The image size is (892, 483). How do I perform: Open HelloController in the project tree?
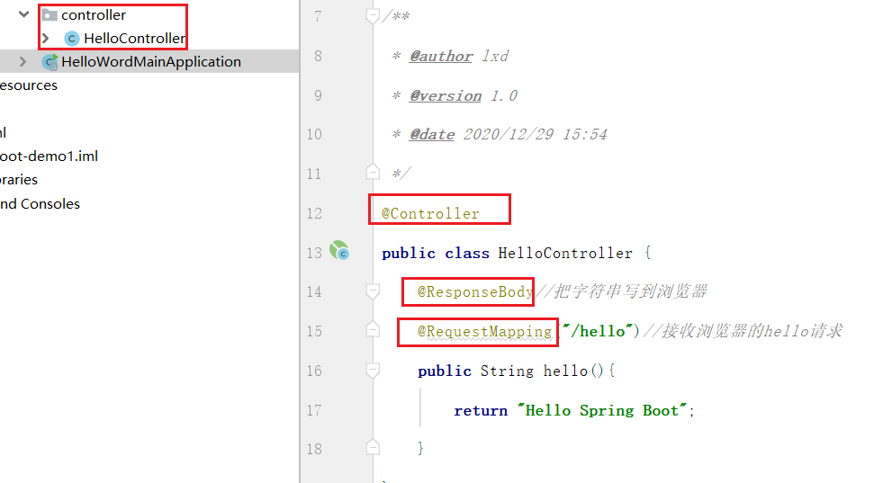pos(134,38)
